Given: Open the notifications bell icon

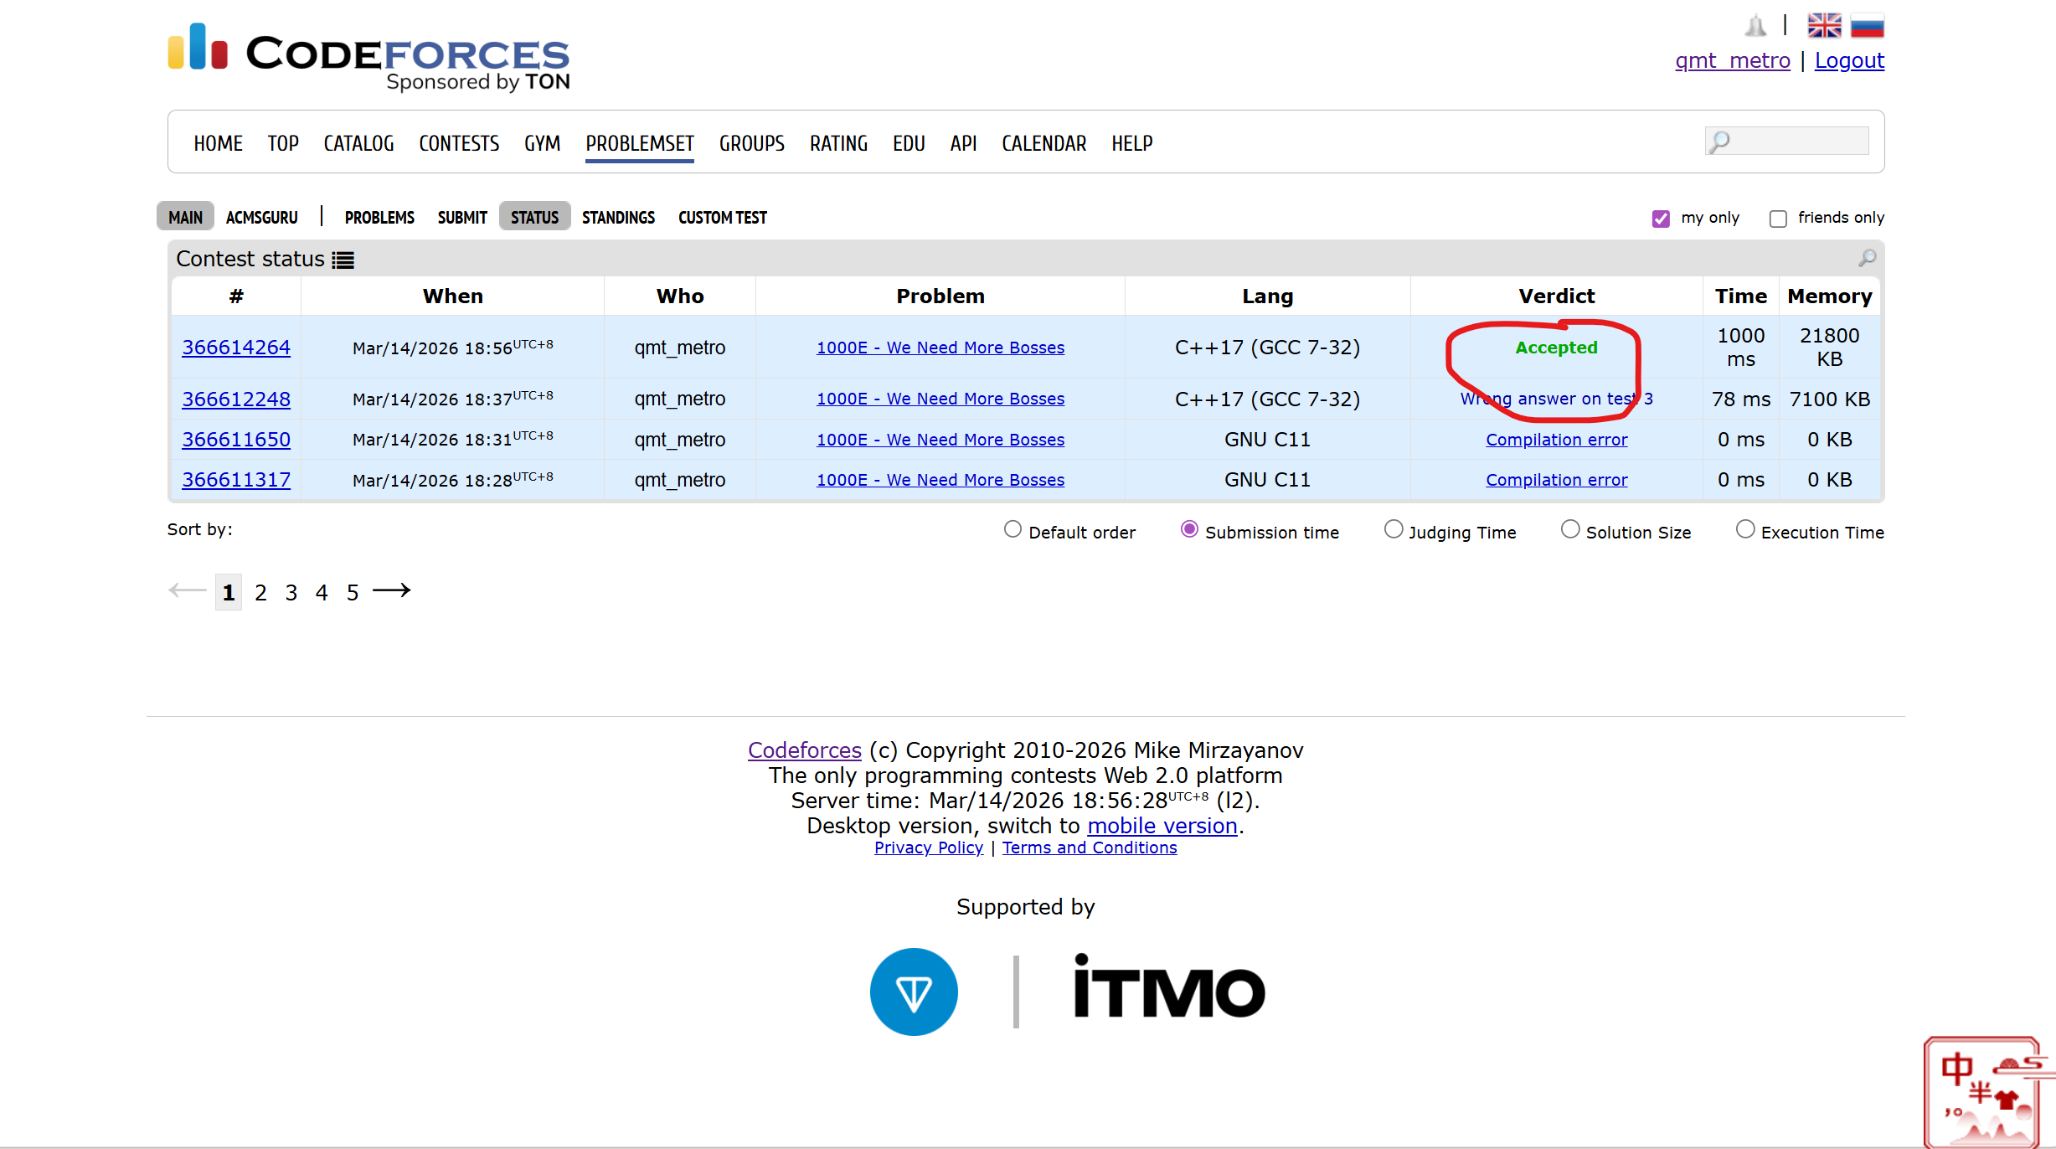Looking at the screenshot, I should [1755, 26].
